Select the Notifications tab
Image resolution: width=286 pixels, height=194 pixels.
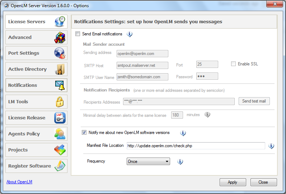[x=37, y=85]
